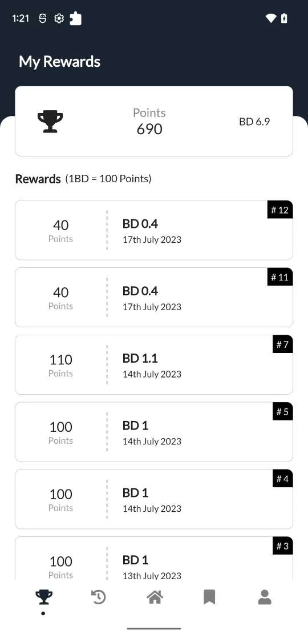308x634 pixels.
Task: Tap the puzzle piece status bar icon
Action: point(75,19)
